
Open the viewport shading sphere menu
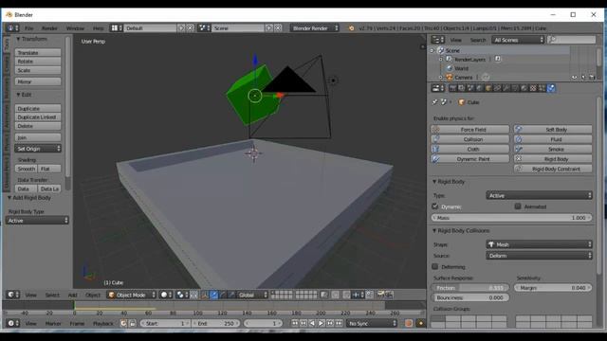167,295
